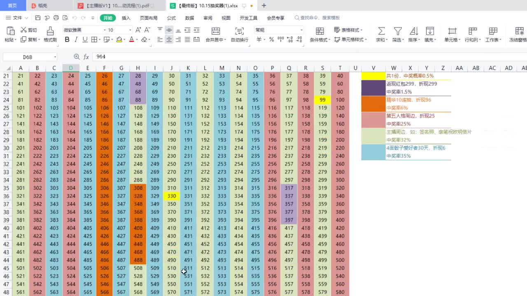Open the Insert (插入) ribbon tab
This screenshot has width=527, height=296.
coord(126,18)
